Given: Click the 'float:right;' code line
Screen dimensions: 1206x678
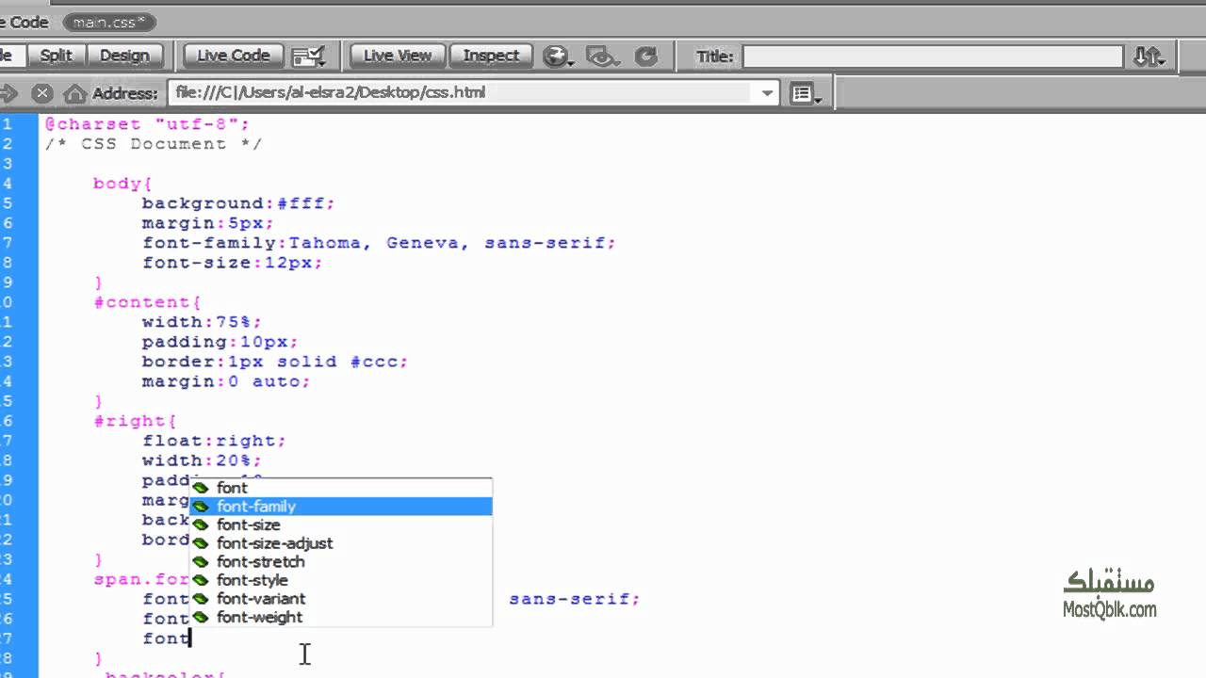Looking at the screenshot, I should (214, 441).
